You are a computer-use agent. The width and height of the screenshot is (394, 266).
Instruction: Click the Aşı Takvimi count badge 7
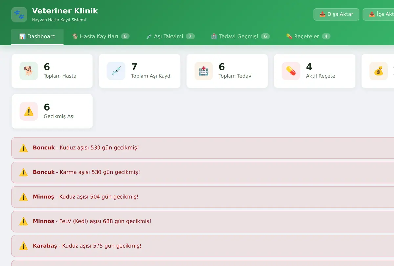coord(190,36)
